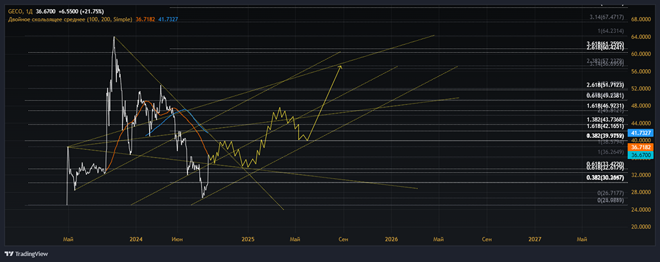Image resolution: width=660 pixels, height=262 pixels.
Task: Click the Fibonacci label 3.14(67.4717)
Action: (607, 17)
